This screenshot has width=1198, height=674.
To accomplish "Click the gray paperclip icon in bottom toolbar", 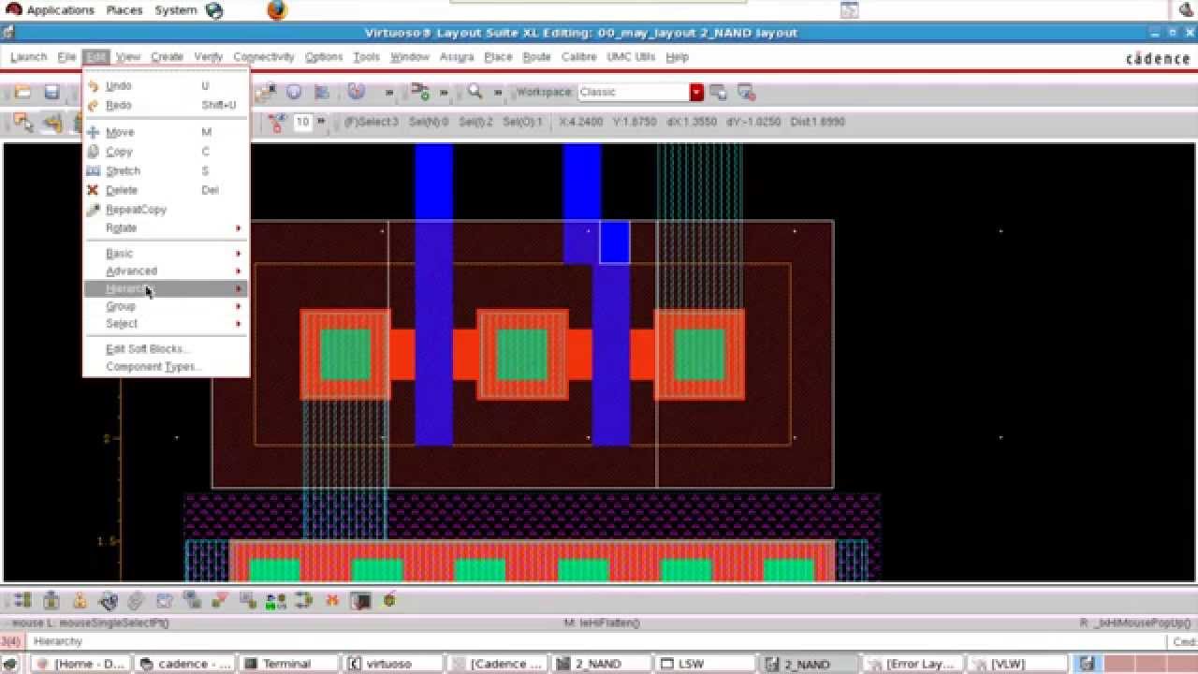I will pyautogui.click(x=136, y=600).
